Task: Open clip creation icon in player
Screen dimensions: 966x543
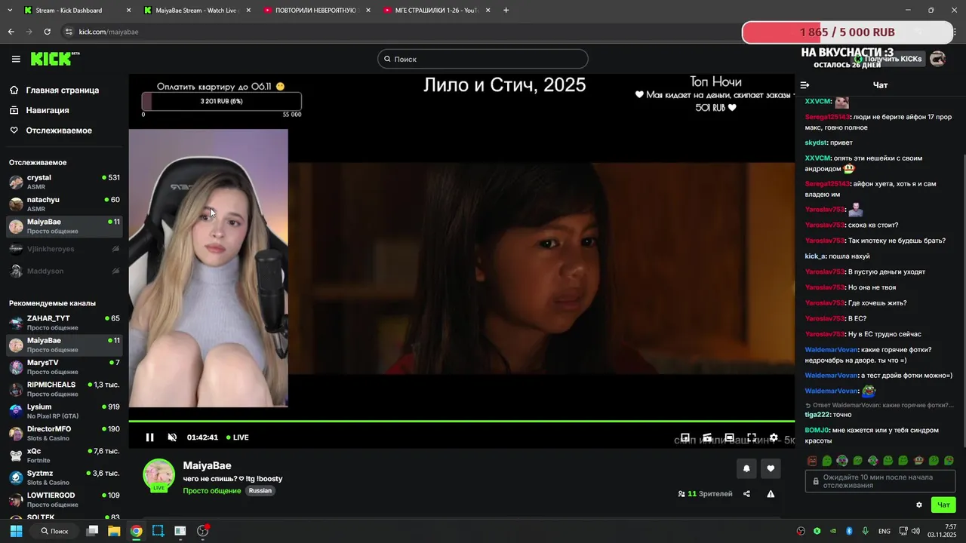Action: click(707, 437)
